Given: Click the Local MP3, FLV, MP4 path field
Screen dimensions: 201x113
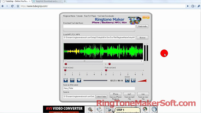Looking at the screenshot, I should (99, 37).
